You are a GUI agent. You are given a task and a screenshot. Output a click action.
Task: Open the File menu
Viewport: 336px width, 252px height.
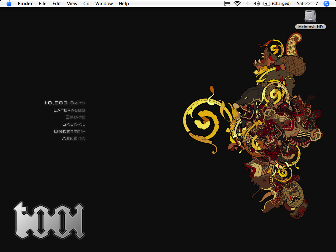[42, 4]
